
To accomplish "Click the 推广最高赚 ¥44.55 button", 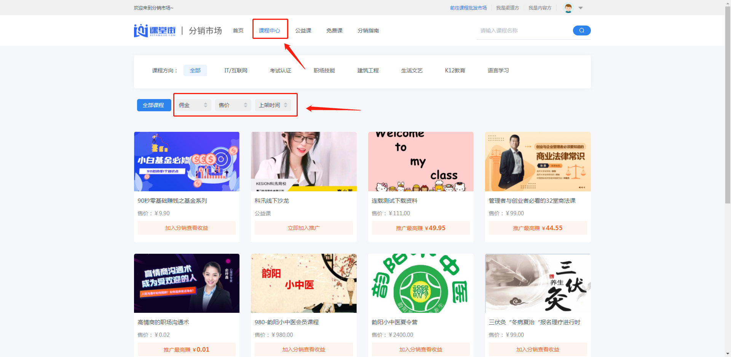I will click(538, 228).
